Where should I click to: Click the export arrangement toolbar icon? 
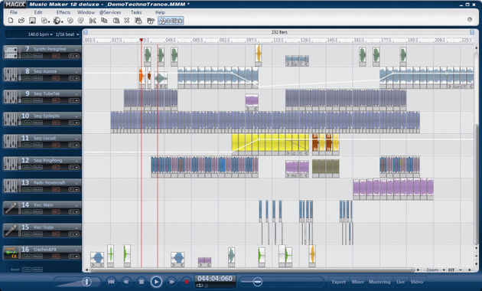[x=44, y=21]
